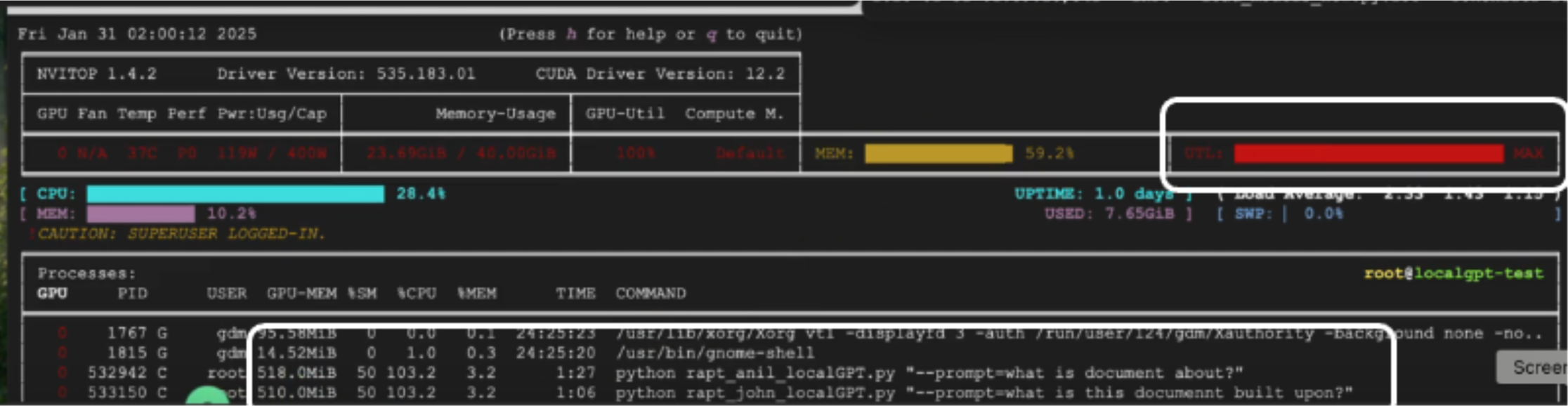Click the 'python rapt_john_localGPT.py' command
Image resolution: width=1568 pixels, height=406 pixels.
(755, 392)
